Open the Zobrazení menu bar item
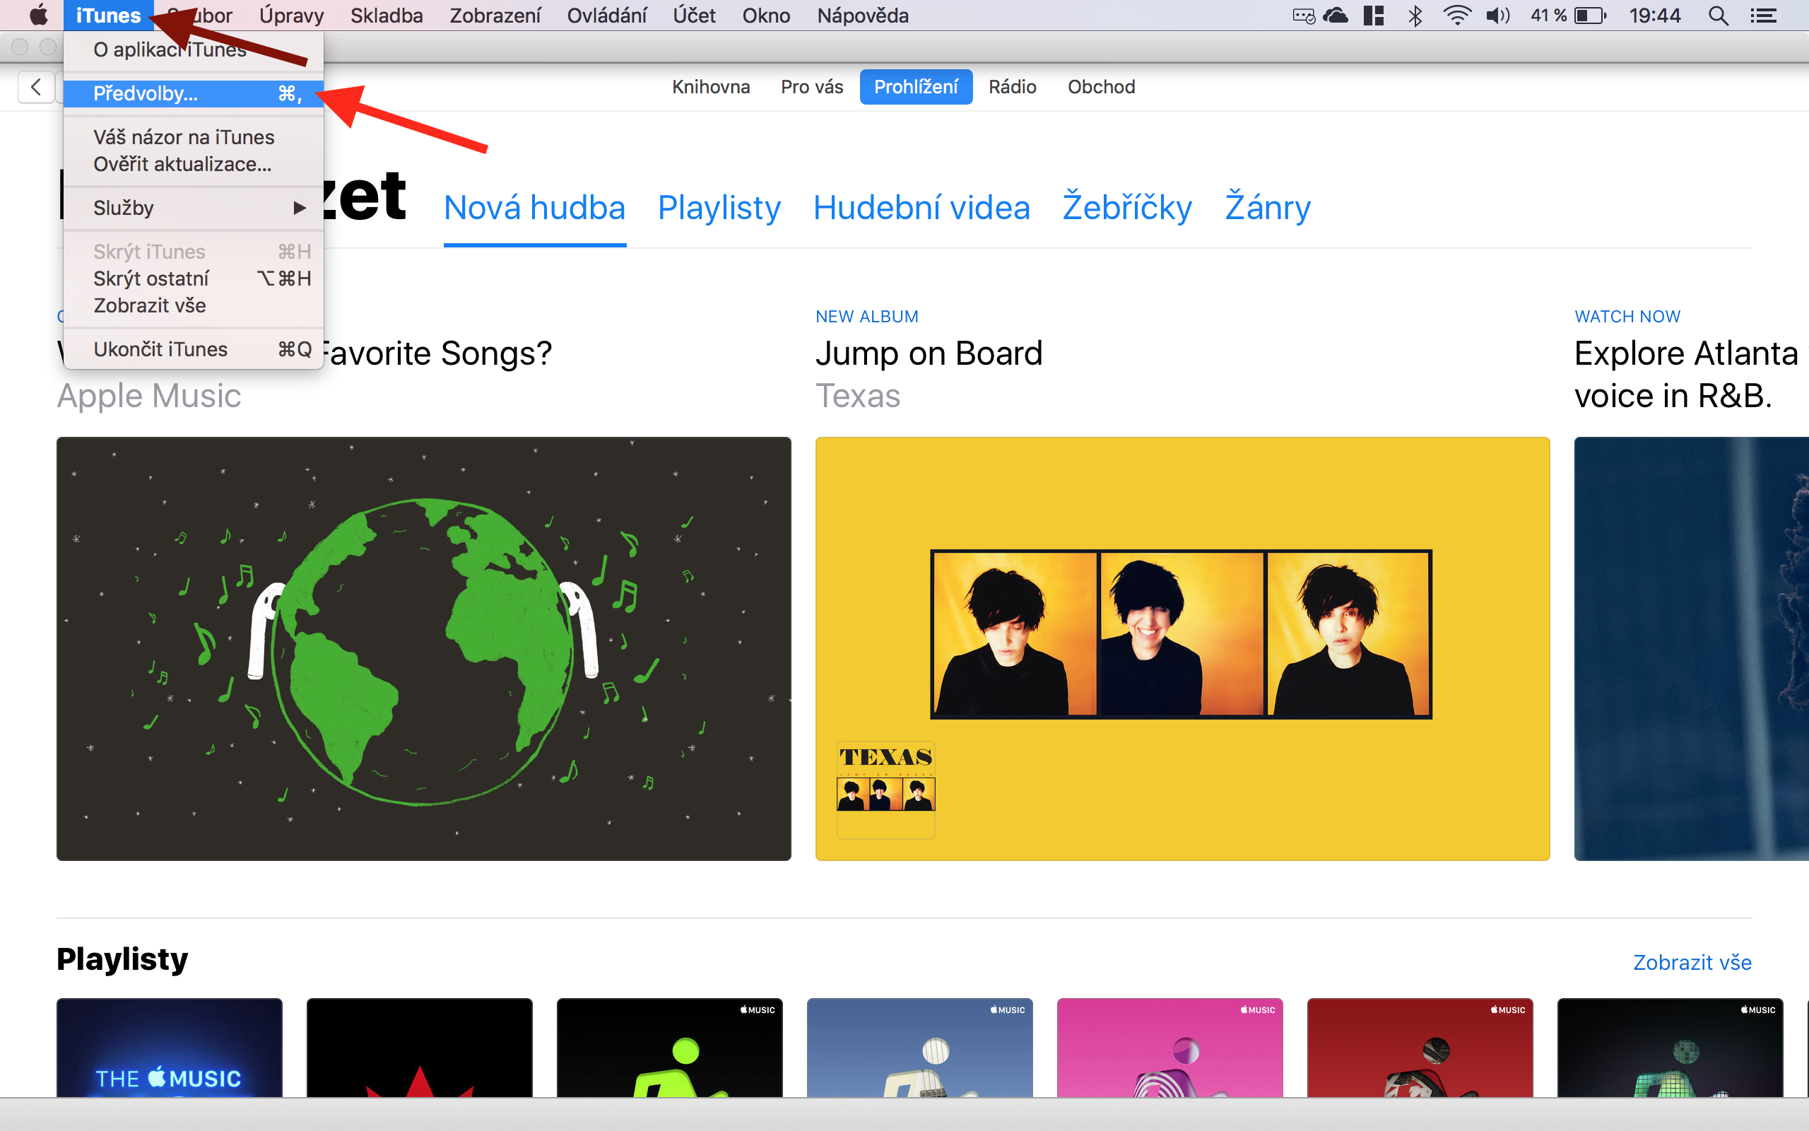 [494, 16]
